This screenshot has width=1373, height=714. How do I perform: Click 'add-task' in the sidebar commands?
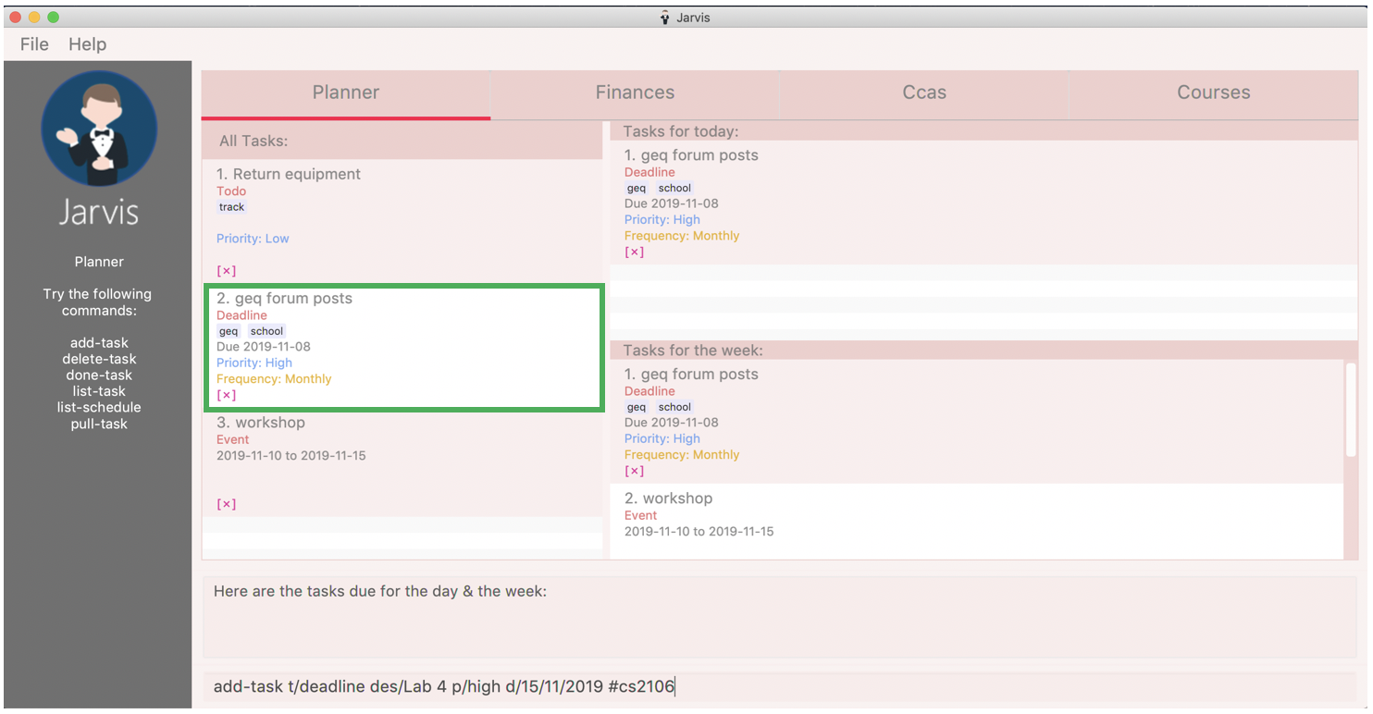[x=99, y=343]
